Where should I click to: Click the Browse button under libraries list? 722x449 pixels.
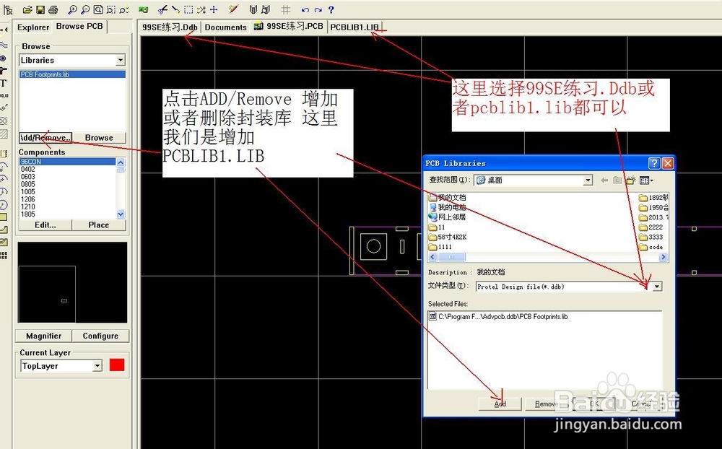(x=99, y=138)
